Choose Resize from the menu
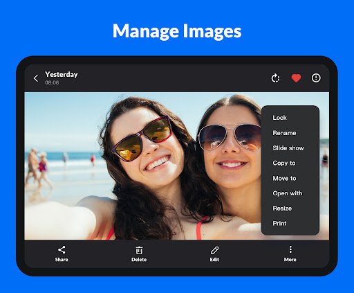 tap(282, 208)
